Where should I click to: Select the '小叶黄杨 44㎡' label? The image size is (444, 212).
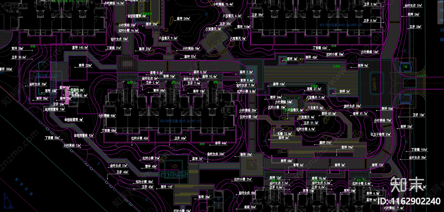[x=107, y=116]
